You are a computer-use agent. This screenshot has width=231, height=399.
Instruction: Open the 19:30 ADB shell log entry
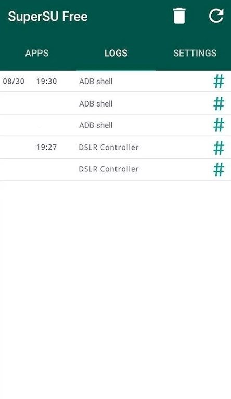point(115,82)
